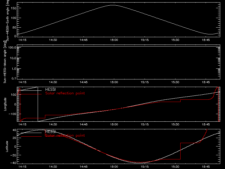
Task: Click the 50 tick label on Earth angle plot
Action: pos(14,27)
